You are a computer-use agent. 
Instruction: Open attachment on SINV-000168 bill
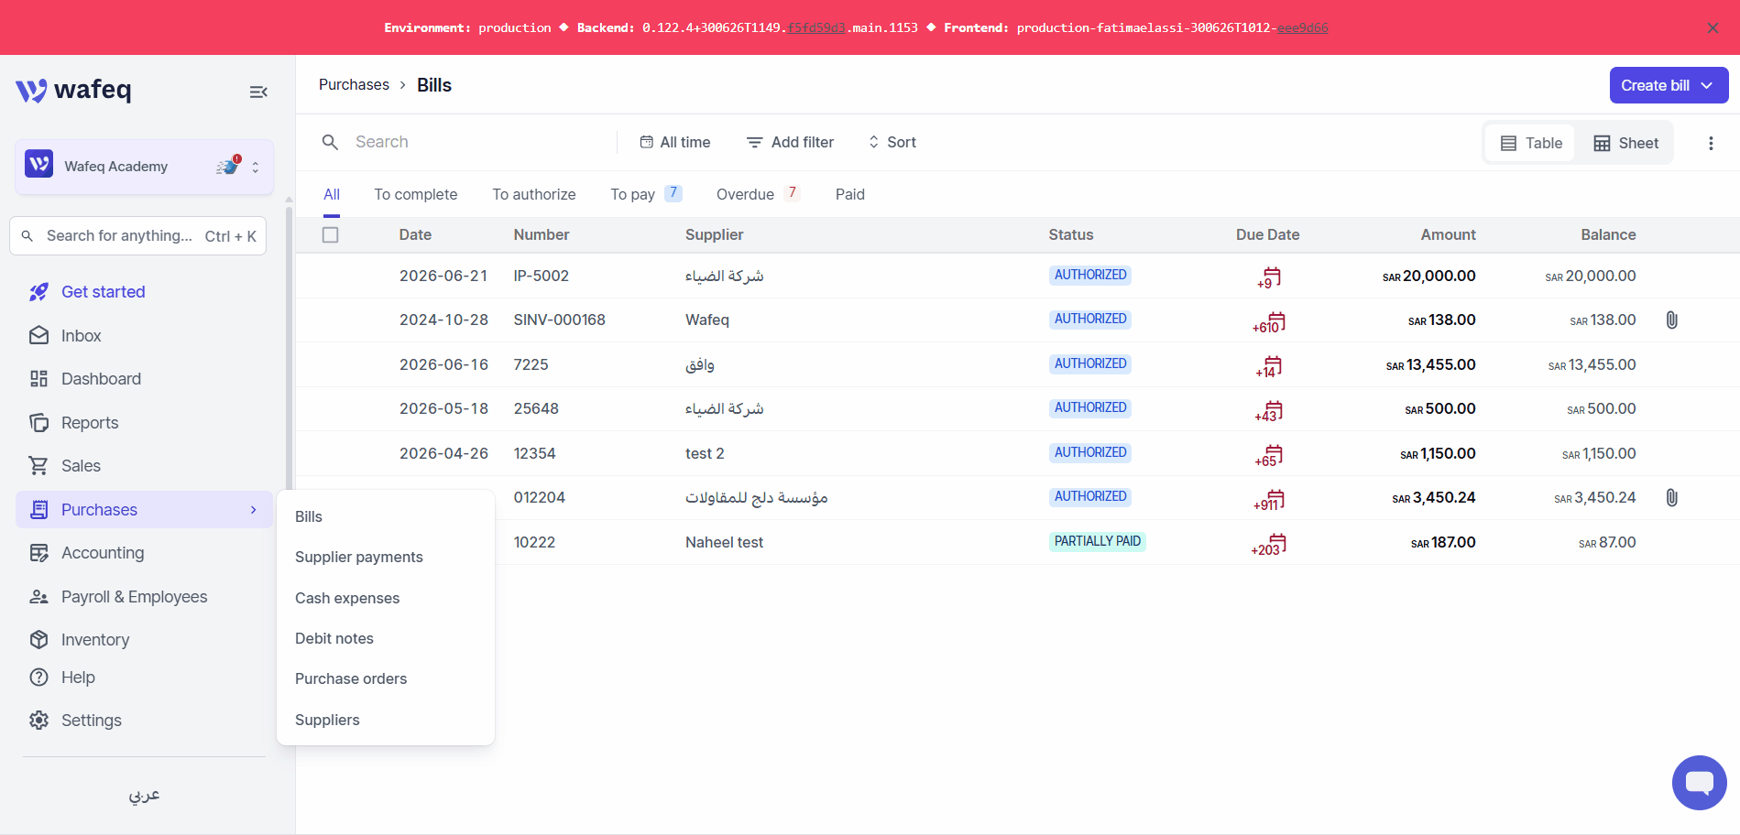pyautogui.click(x=1671, y=320)
